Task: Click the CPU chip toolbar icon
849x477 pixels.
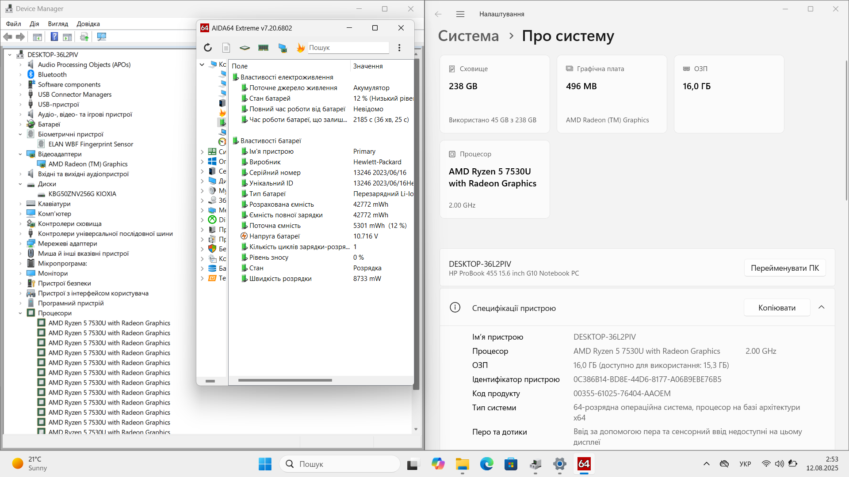Action: 245,48
